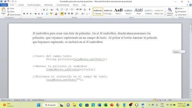
Task: Increase paragraph indent
Action: pyautogui.click(x=81, y=10)
